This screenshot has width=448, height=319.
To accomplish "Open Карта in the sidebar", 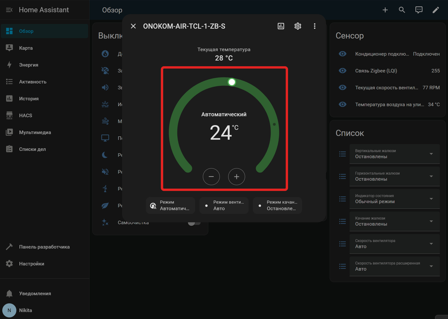I will pos(45,48).
